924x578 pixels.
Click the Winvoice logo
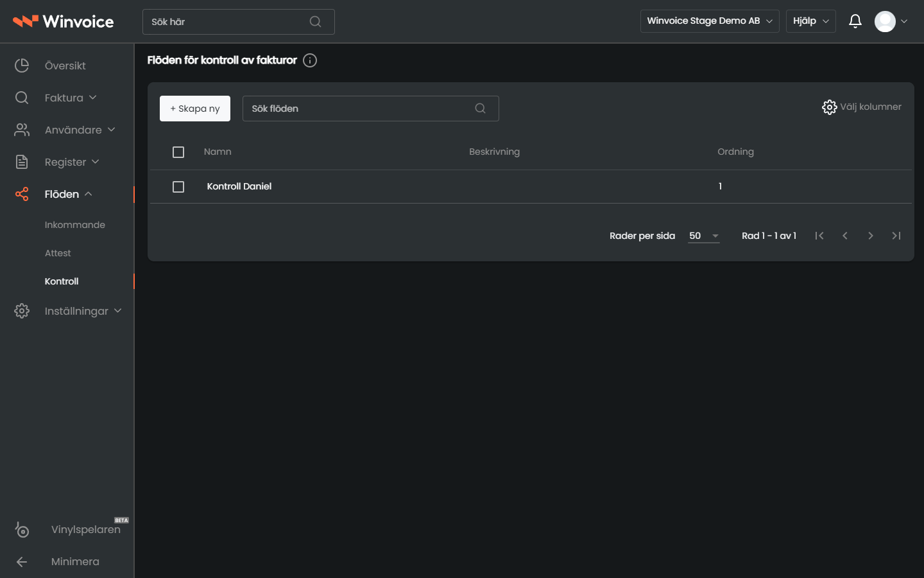coord(63,21)
